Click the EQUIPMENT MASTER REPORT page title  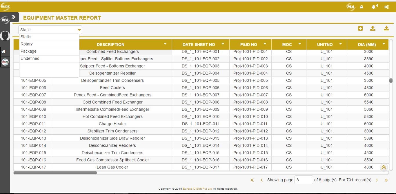62,18
